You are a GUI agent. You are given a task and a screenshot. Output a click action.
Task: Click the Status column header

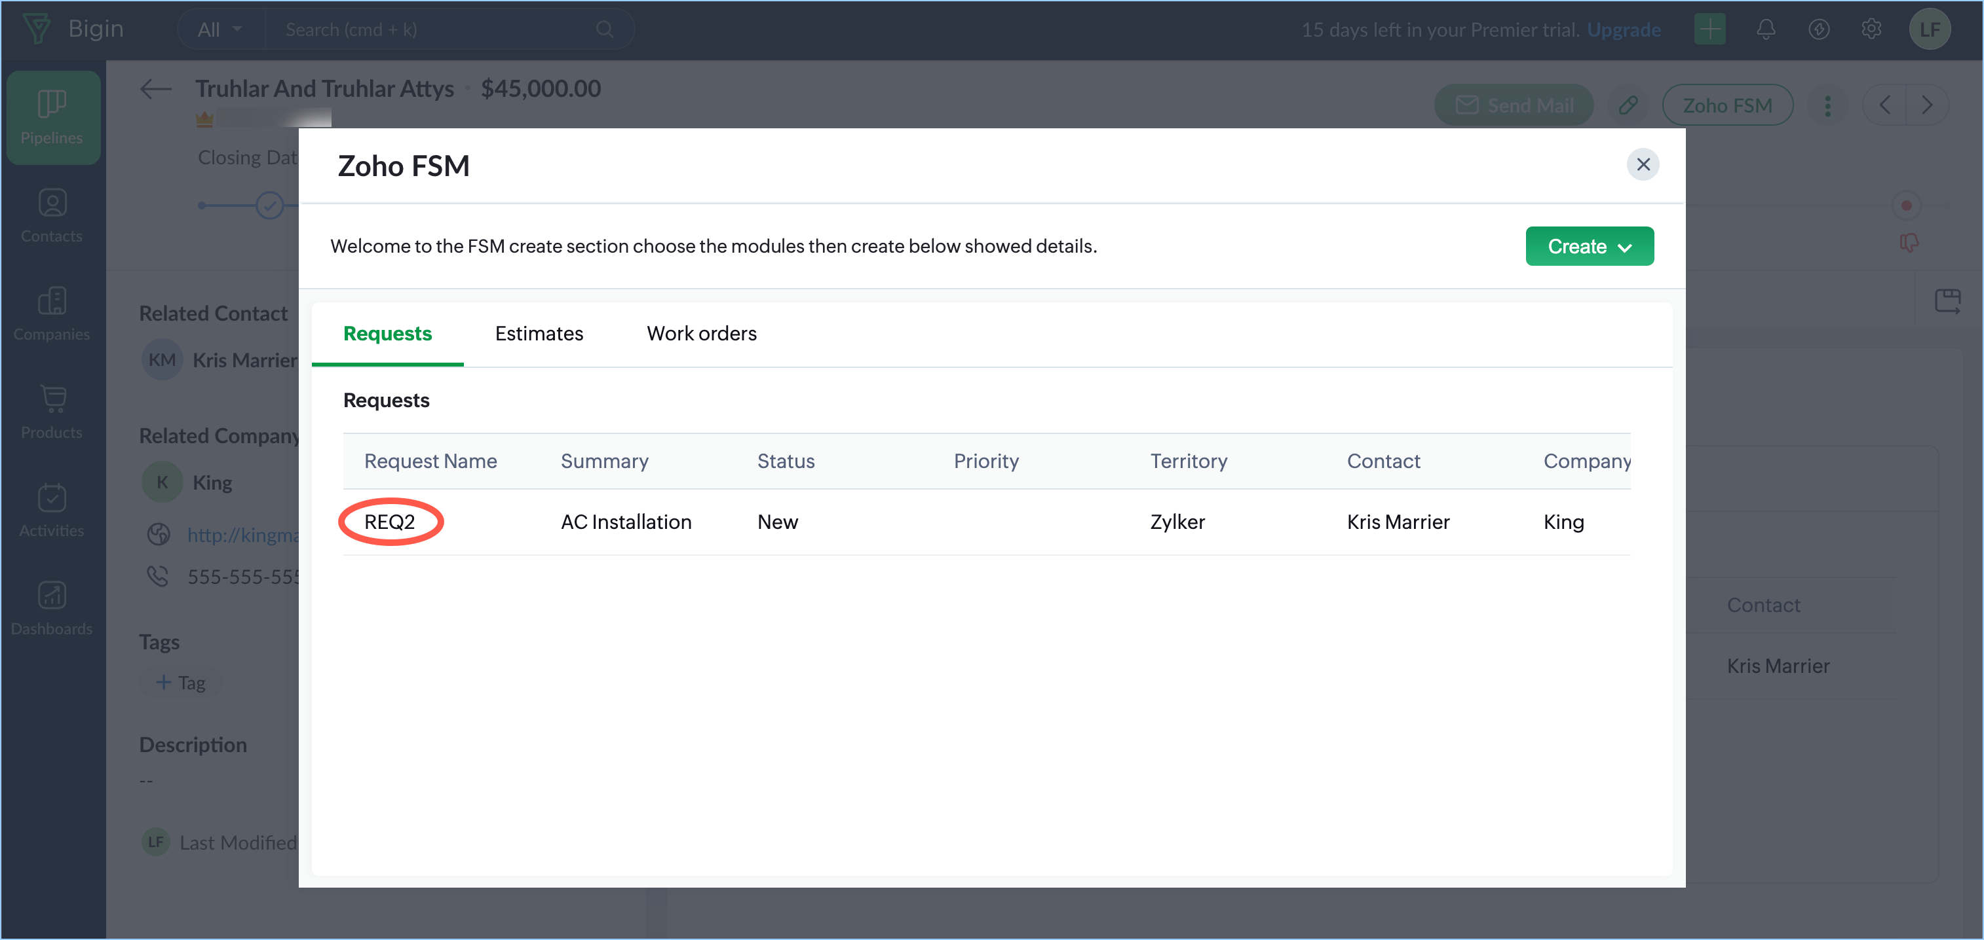point(786,461)
